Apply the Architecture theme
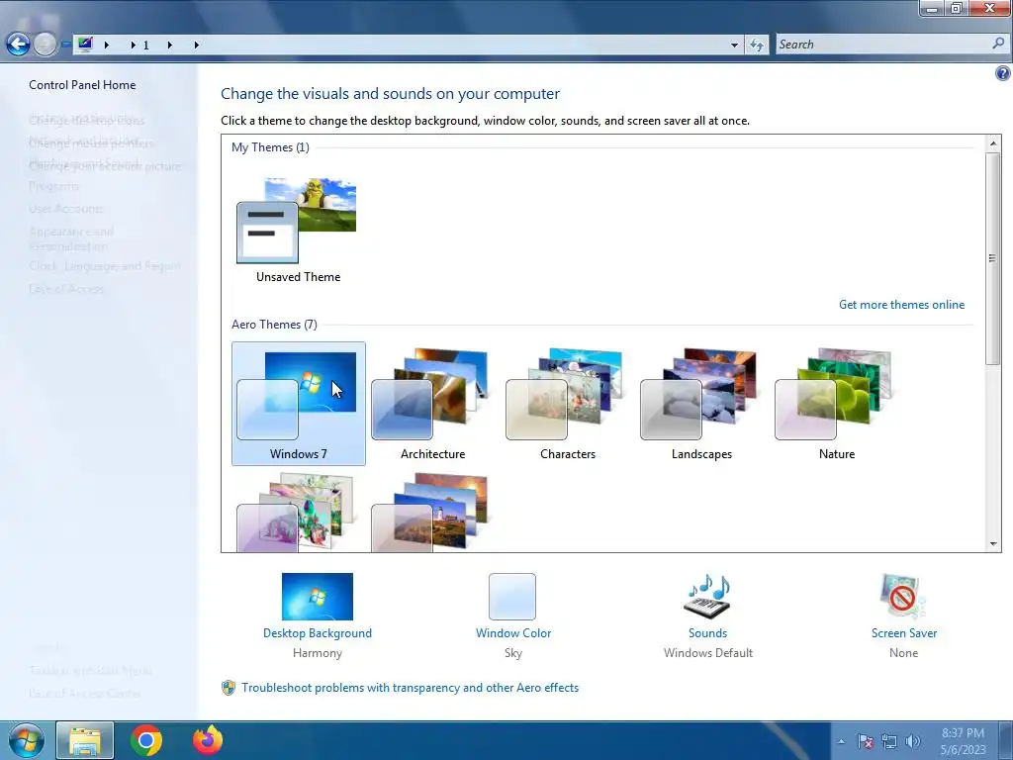The height and width of the screenshot is (760, 1013). pyautogui.click(x=432, y=404)
